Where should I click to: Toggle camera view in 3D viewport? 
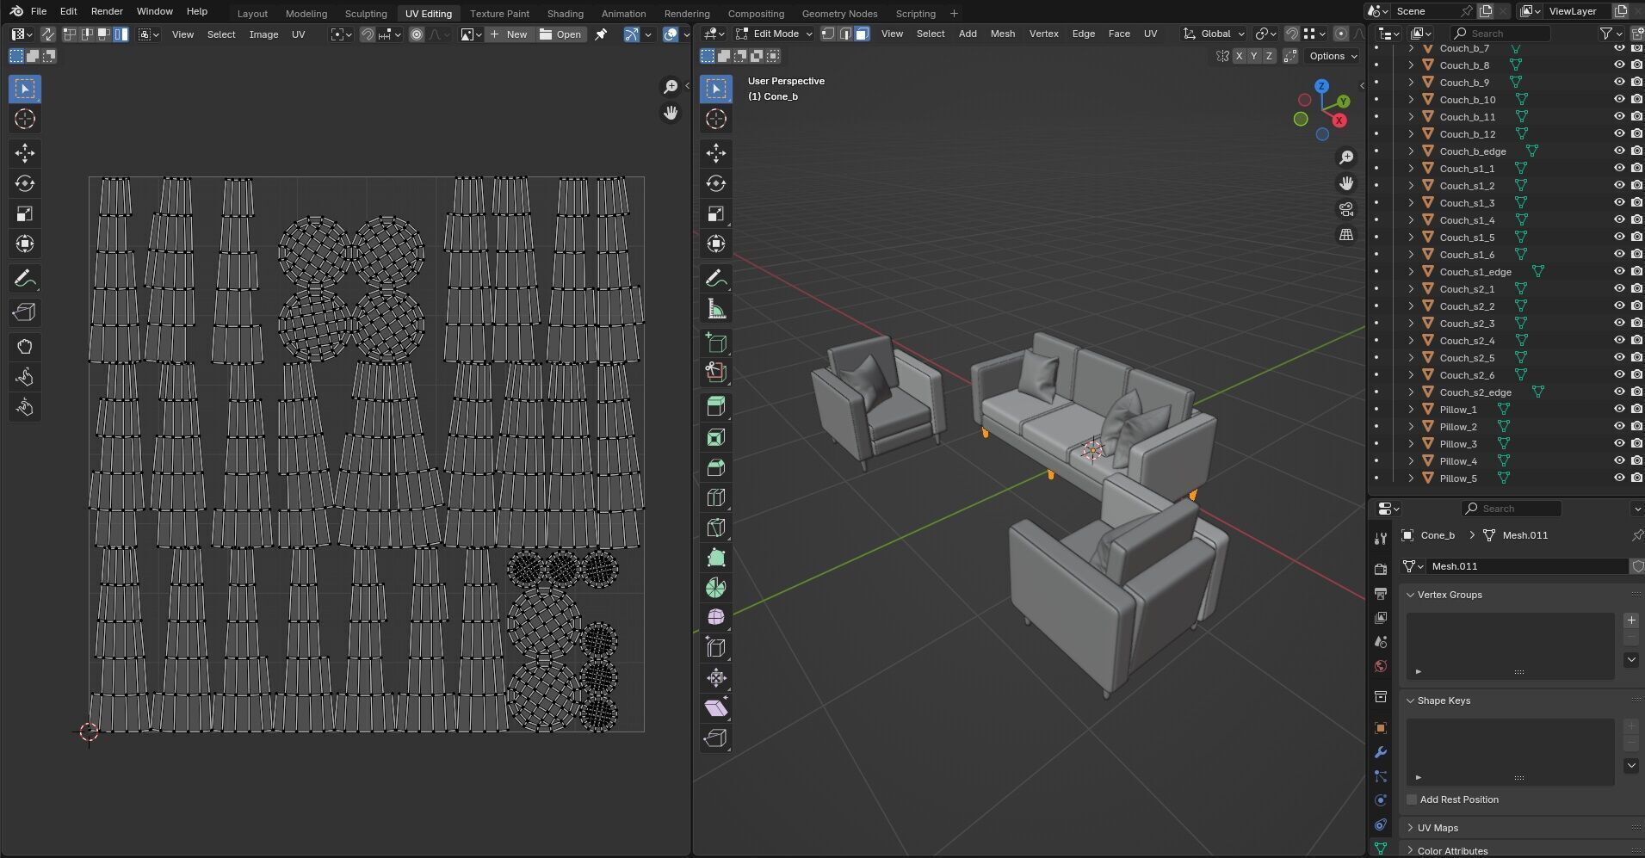(1346, 209)
